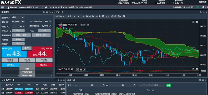Click the 本日中 expiry button

pyautogui.click(x=18, y=39)
